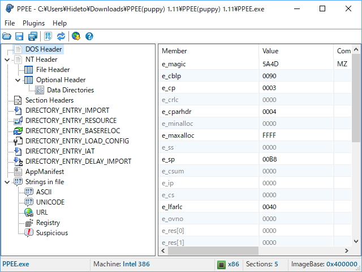The image size is (362, 272).
Task: Open the Help menu
Action: coord(59,23)
